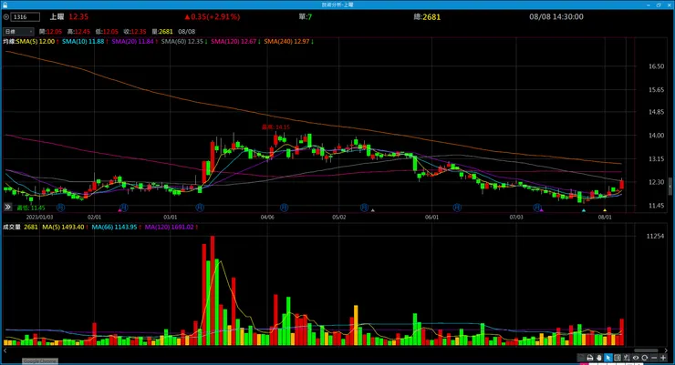Click the refresh circular arrow icon
Viewport: 675px width, 365px height.
tap(644, 358)
